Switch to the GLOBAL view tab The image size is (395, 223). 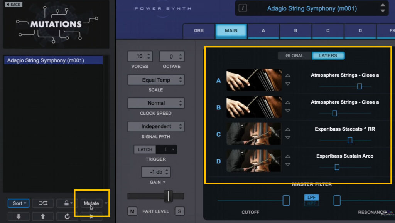294,55
